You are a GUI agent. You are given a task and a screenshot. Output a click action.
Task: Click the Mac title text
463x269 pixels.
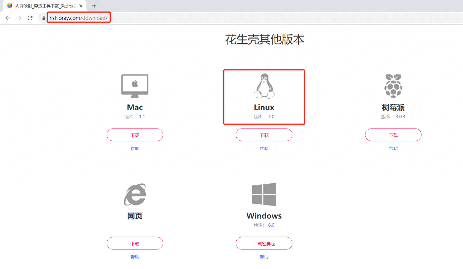[135, 107]
